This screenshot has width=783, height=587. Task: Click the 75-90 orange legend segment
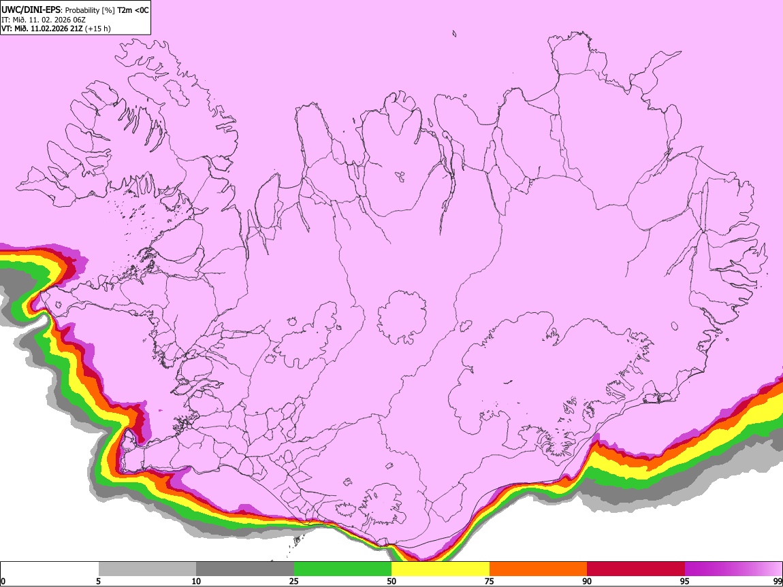(x=539, y=569)
